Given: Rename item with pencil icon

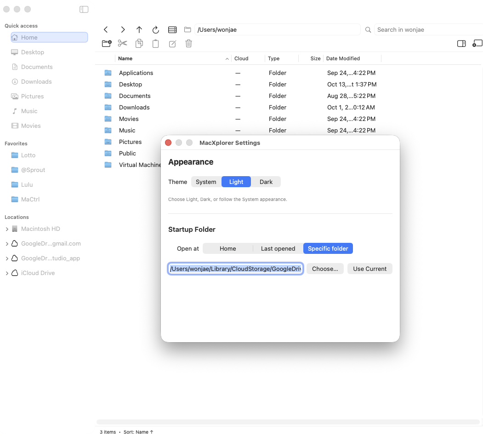Looking at the screenshot, I should point(172,44).
